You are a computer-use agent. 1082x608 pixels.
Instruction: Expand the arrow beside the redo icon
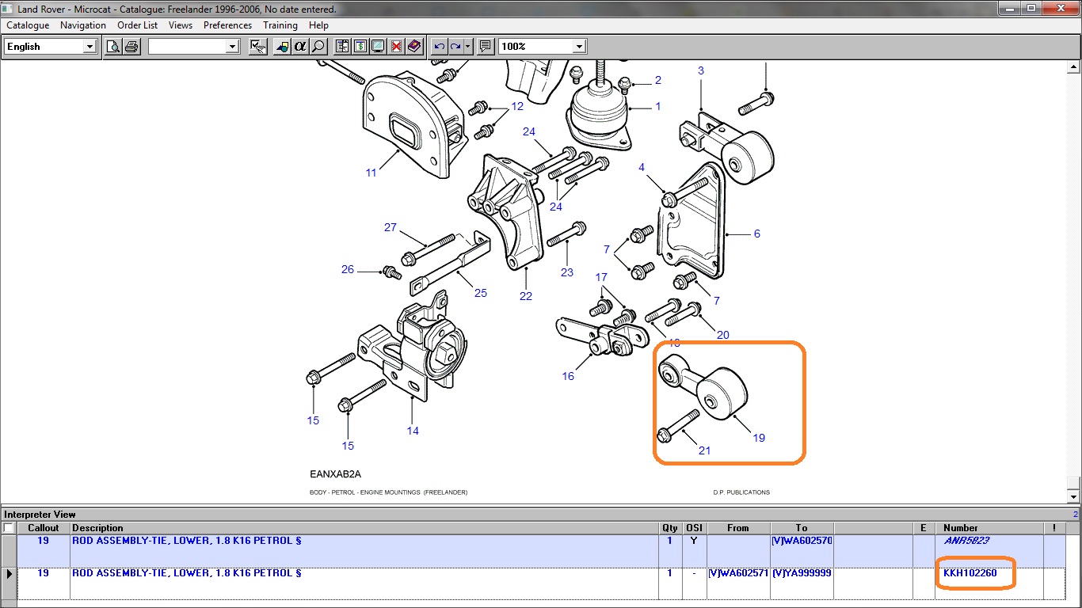[468, 47]
